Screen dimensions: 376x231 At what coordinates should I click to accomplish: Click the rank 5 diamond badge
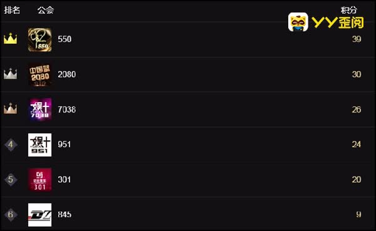[11, 180]
